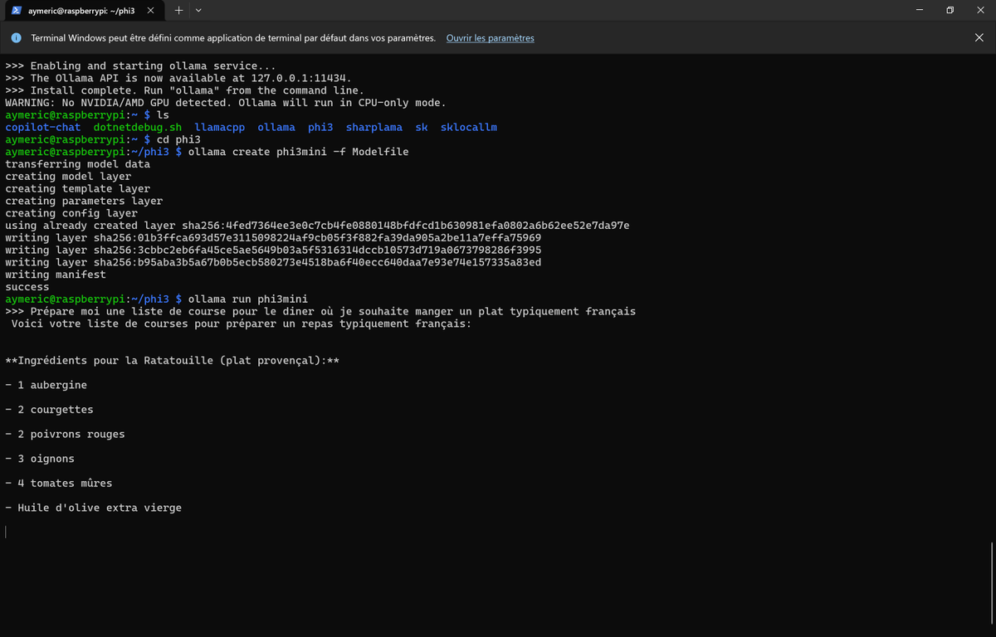Click the 'llamacpp' directory name
Viewport: 996px width, 637px height.
pos(220,127)
